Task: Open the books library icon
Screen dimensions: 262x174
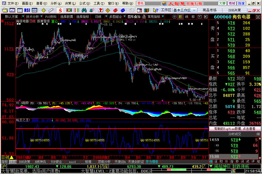Action: (x=147, y=10)
